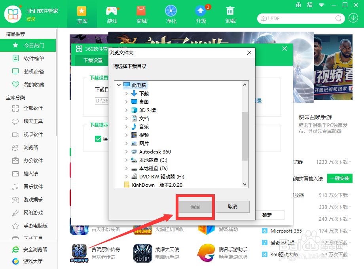Expand the 桌面 folder node

coord(126,102)
